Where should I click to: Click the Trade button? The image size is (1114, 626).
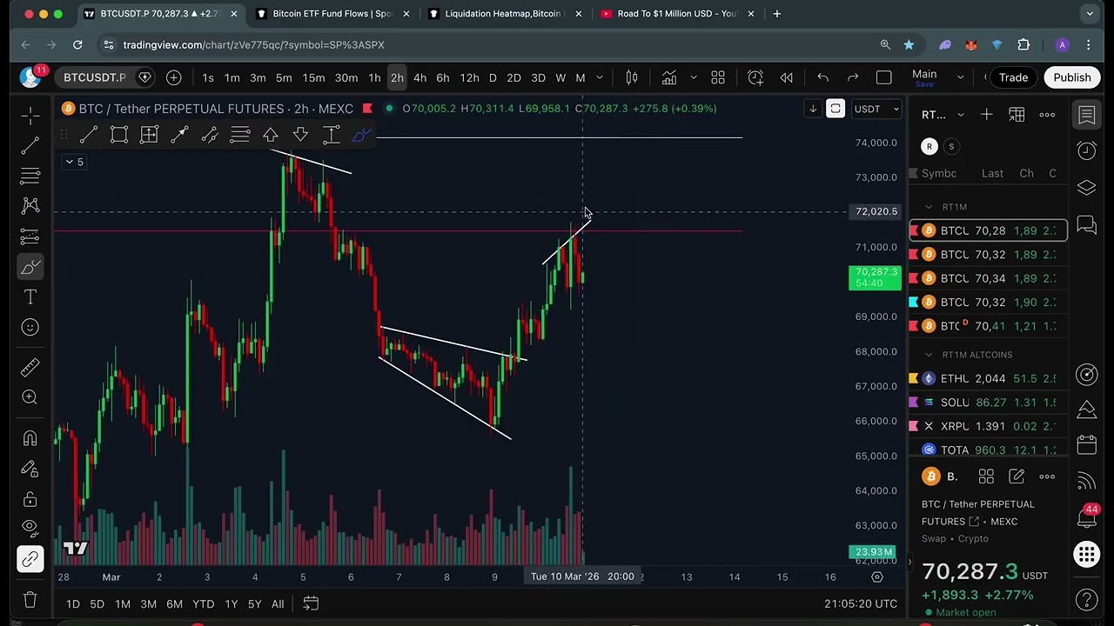coord(1013,77)
